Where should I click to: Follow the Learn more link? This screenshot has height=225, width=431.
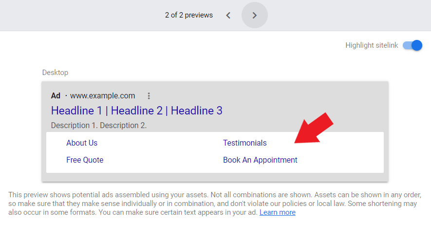pyautogui.click(x=277, y=212)
